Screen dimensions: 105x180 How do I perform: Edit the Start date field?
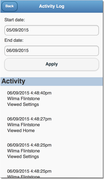coord(52,30)
